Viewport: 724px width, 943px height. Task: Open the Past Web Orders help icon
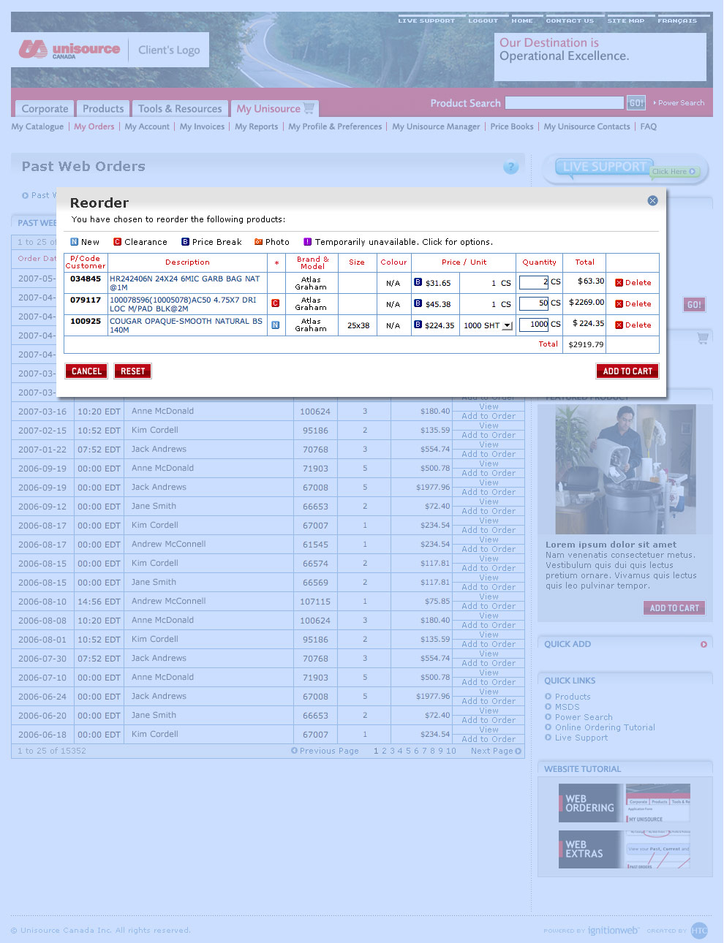pos(510,167)
